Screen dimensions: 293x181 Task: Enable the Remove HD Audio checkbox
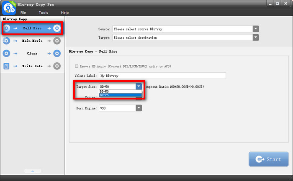pos(76,66)
